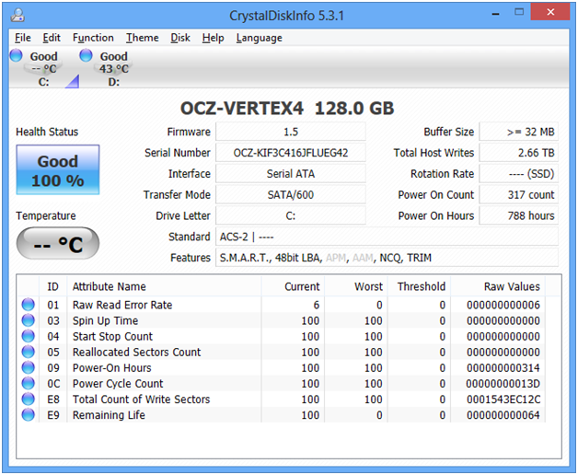The image size is (578, 475).
Task: Open the Help menu
Action: tap(213, 38)
